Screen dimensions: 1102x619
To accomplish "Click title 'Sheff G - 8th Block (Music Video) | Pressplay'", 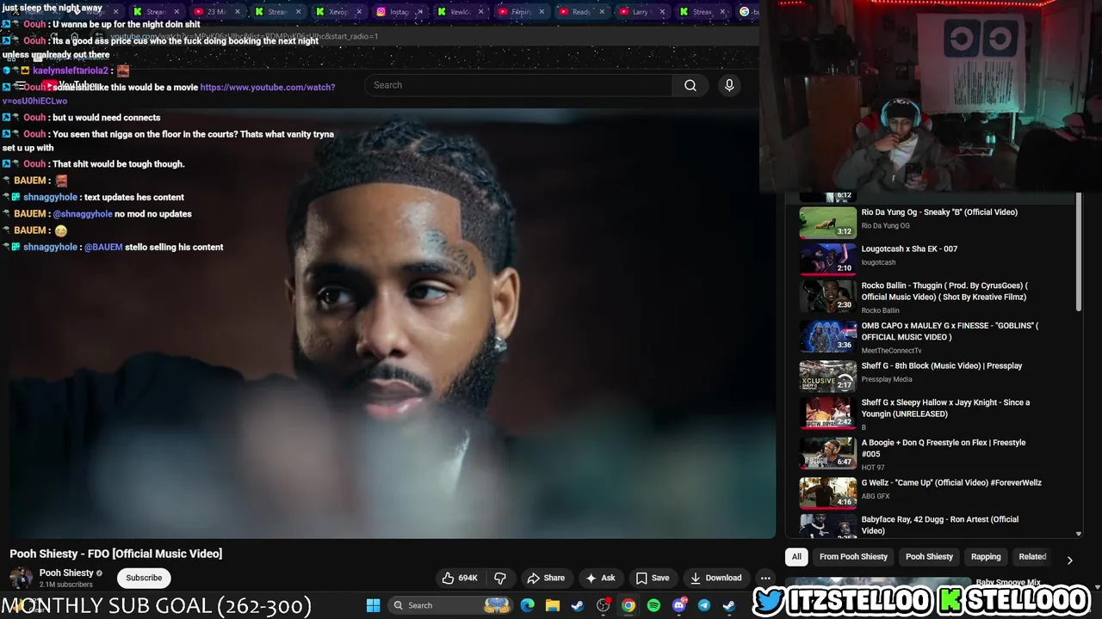I will click(x=942, y=365).
